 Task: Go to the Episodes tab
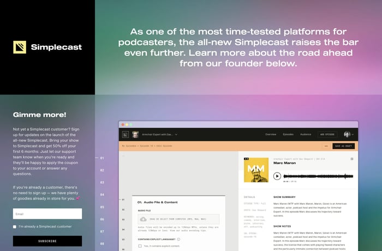pyautogui.click(x=288, y=134)
